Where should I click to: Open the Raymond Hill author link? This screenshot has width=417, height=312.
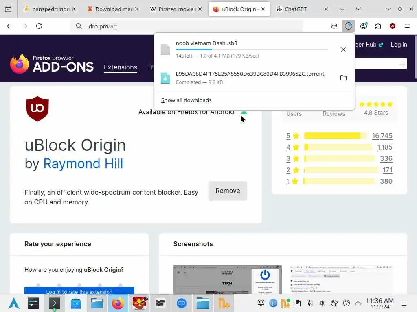pos(83,163)
